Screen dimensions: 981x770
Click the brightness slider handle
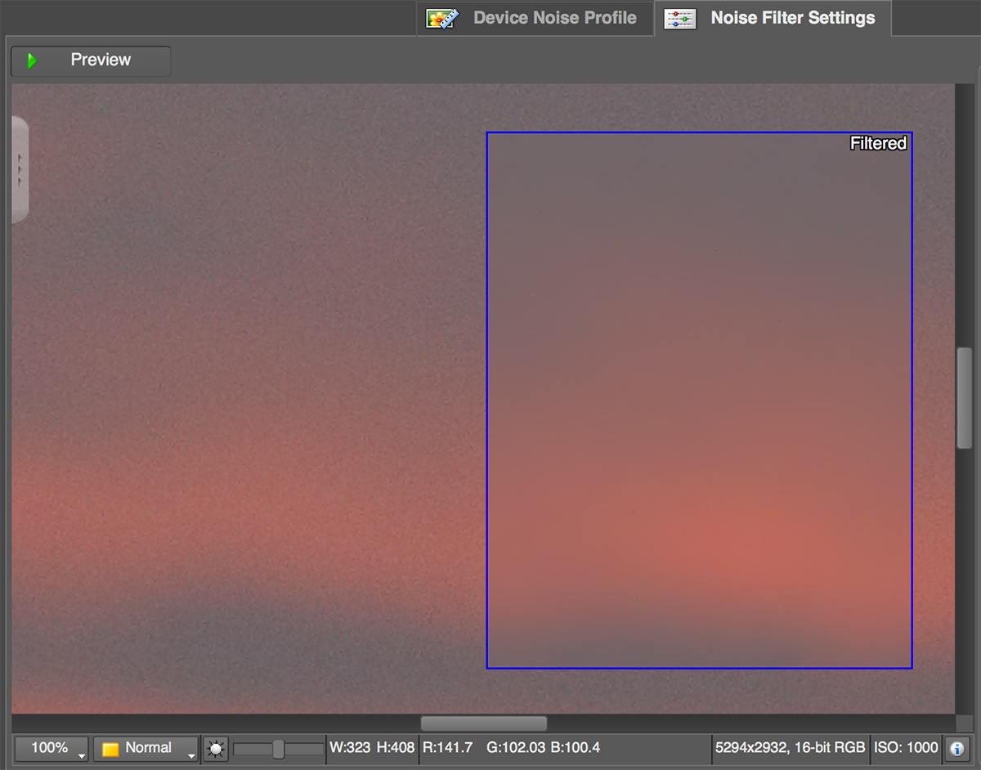tap(278, 749)
